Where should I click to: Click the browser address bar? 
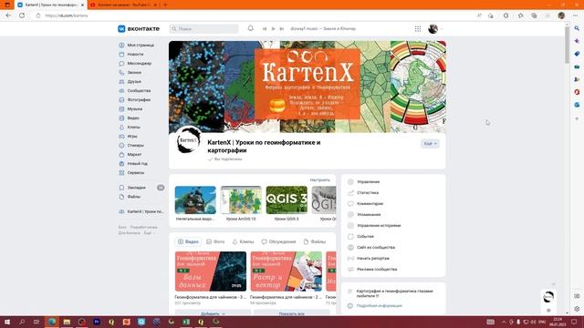[x=254, y=15]
